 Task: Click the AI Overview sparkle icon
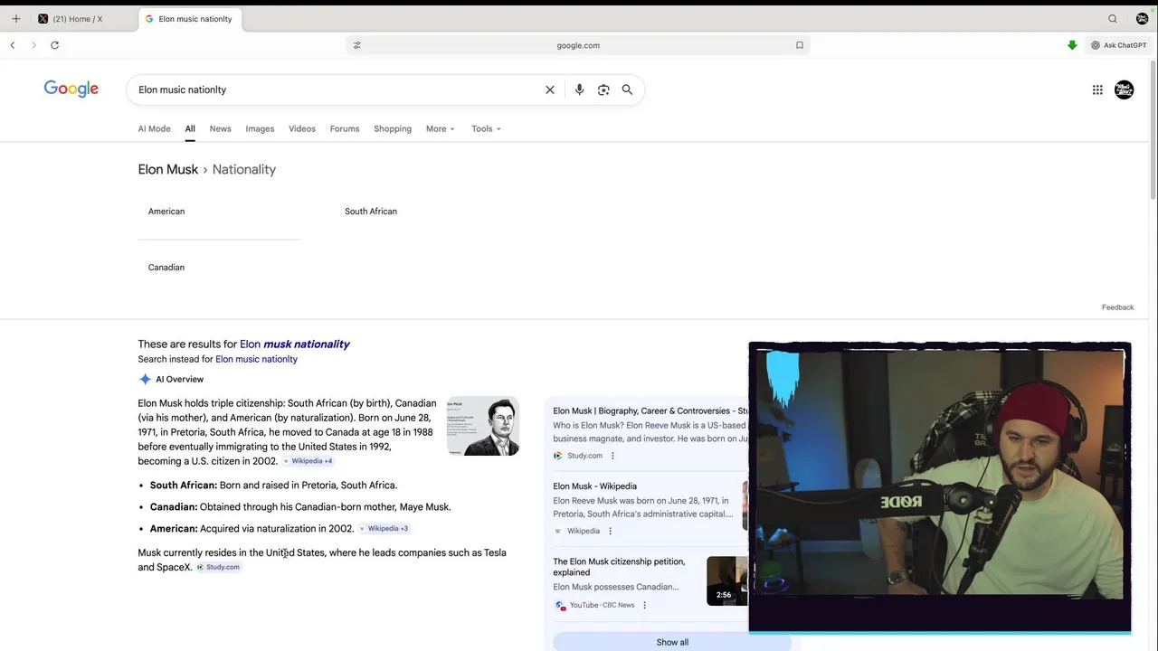pyautogui.click(x=145, y=379)
